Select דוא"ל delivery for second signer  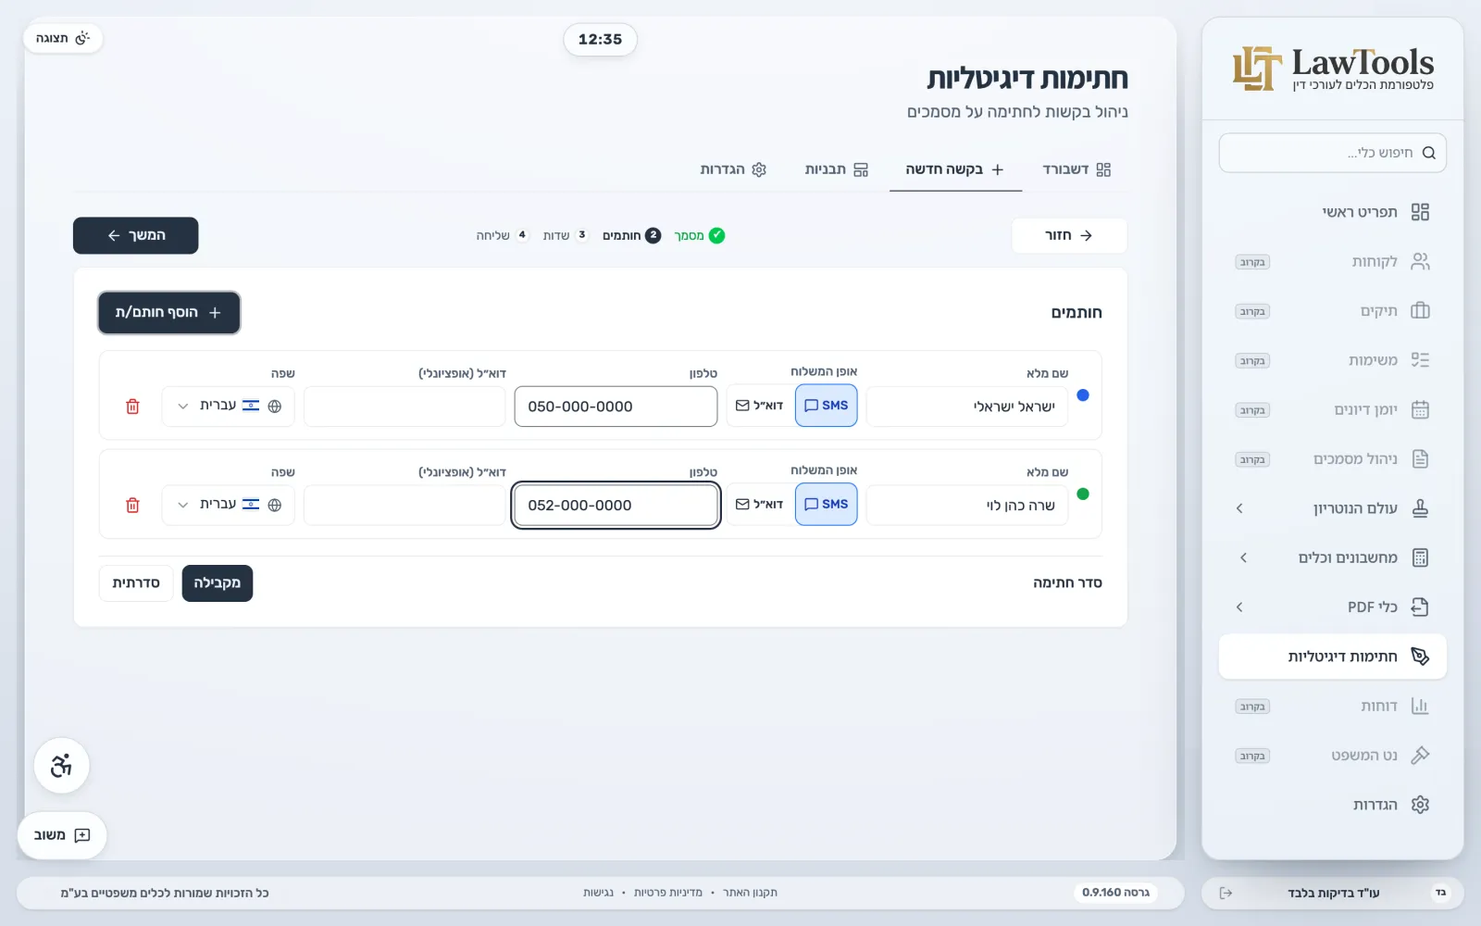pos(760,505)
